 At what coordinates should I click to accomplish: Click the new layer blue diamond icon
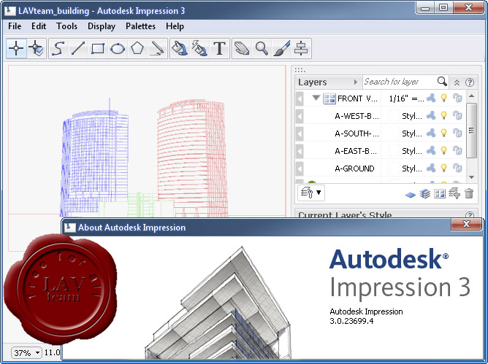tap(411, 195)
